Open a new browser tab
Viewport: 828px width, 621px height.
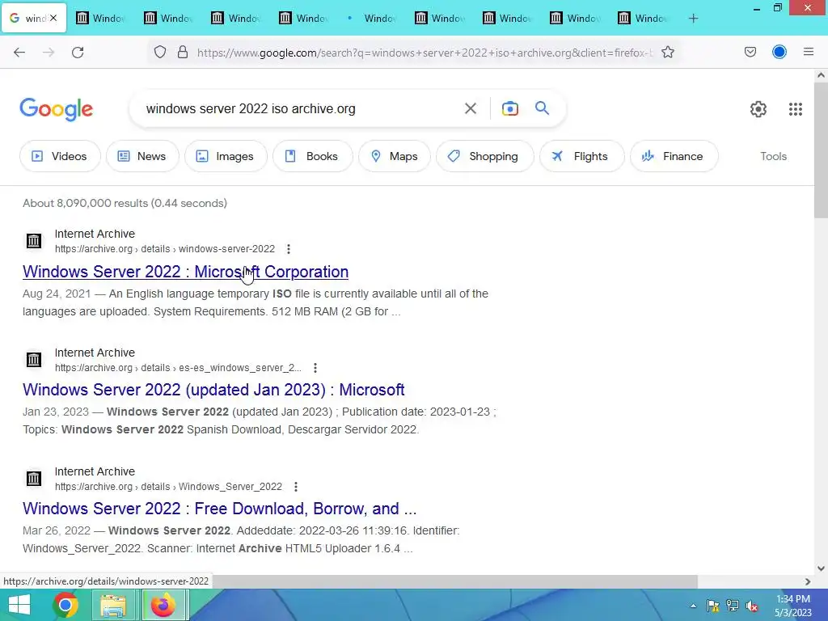pos(693,19)
